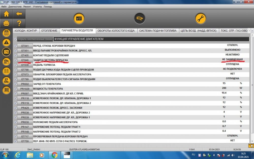Click RU language indicator in tray
The height and width of the screenshot is (159, 254).
(x=193, y=155)
